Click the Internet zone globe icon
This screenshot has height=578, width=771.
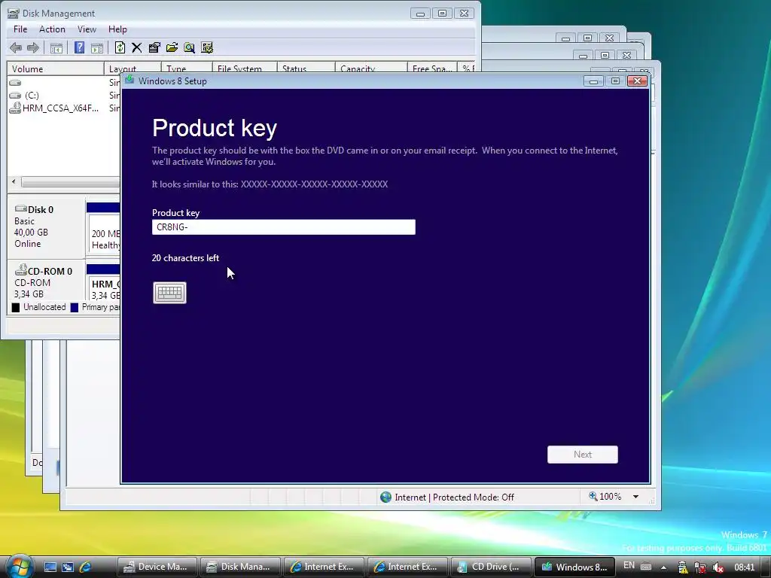point(386,497)
